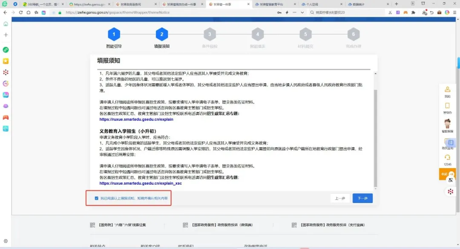Click the AI icon in browser toolbar

(44, 13)
